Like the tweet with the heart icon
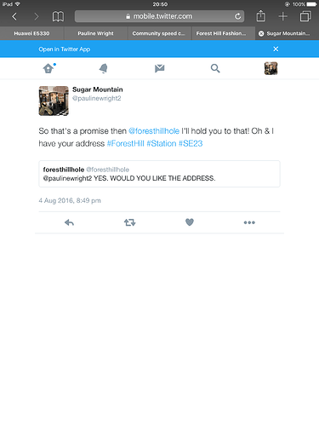The height and width of the screenshot is (426, 319). tap(190, 222)
